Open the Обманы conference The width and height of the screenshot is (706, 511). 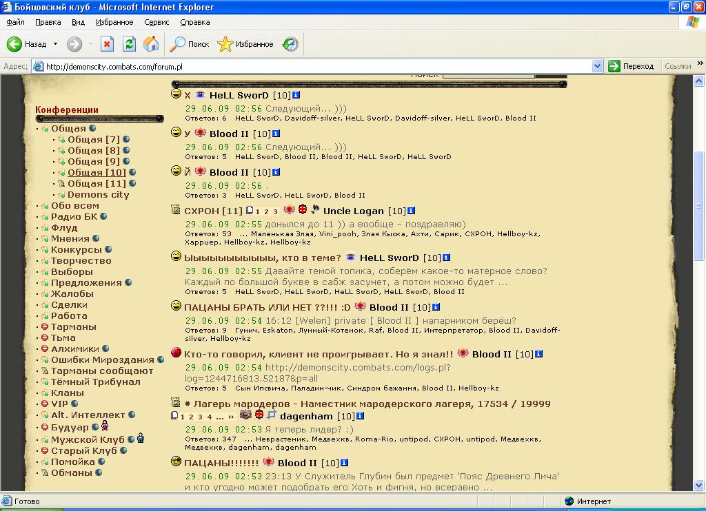pyautogui.click(x=72, y=472)
